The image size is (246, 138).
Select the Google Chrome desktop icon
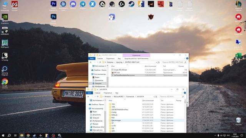pos(5,84)
